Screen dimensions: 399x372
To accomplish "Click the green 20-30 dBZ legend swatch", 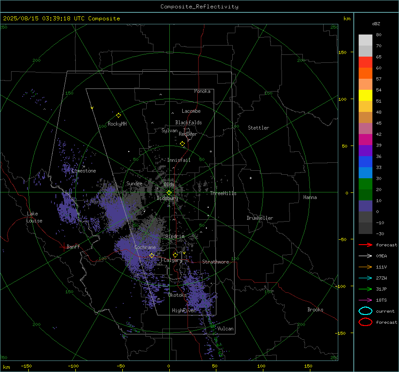I will pos(365,184).
